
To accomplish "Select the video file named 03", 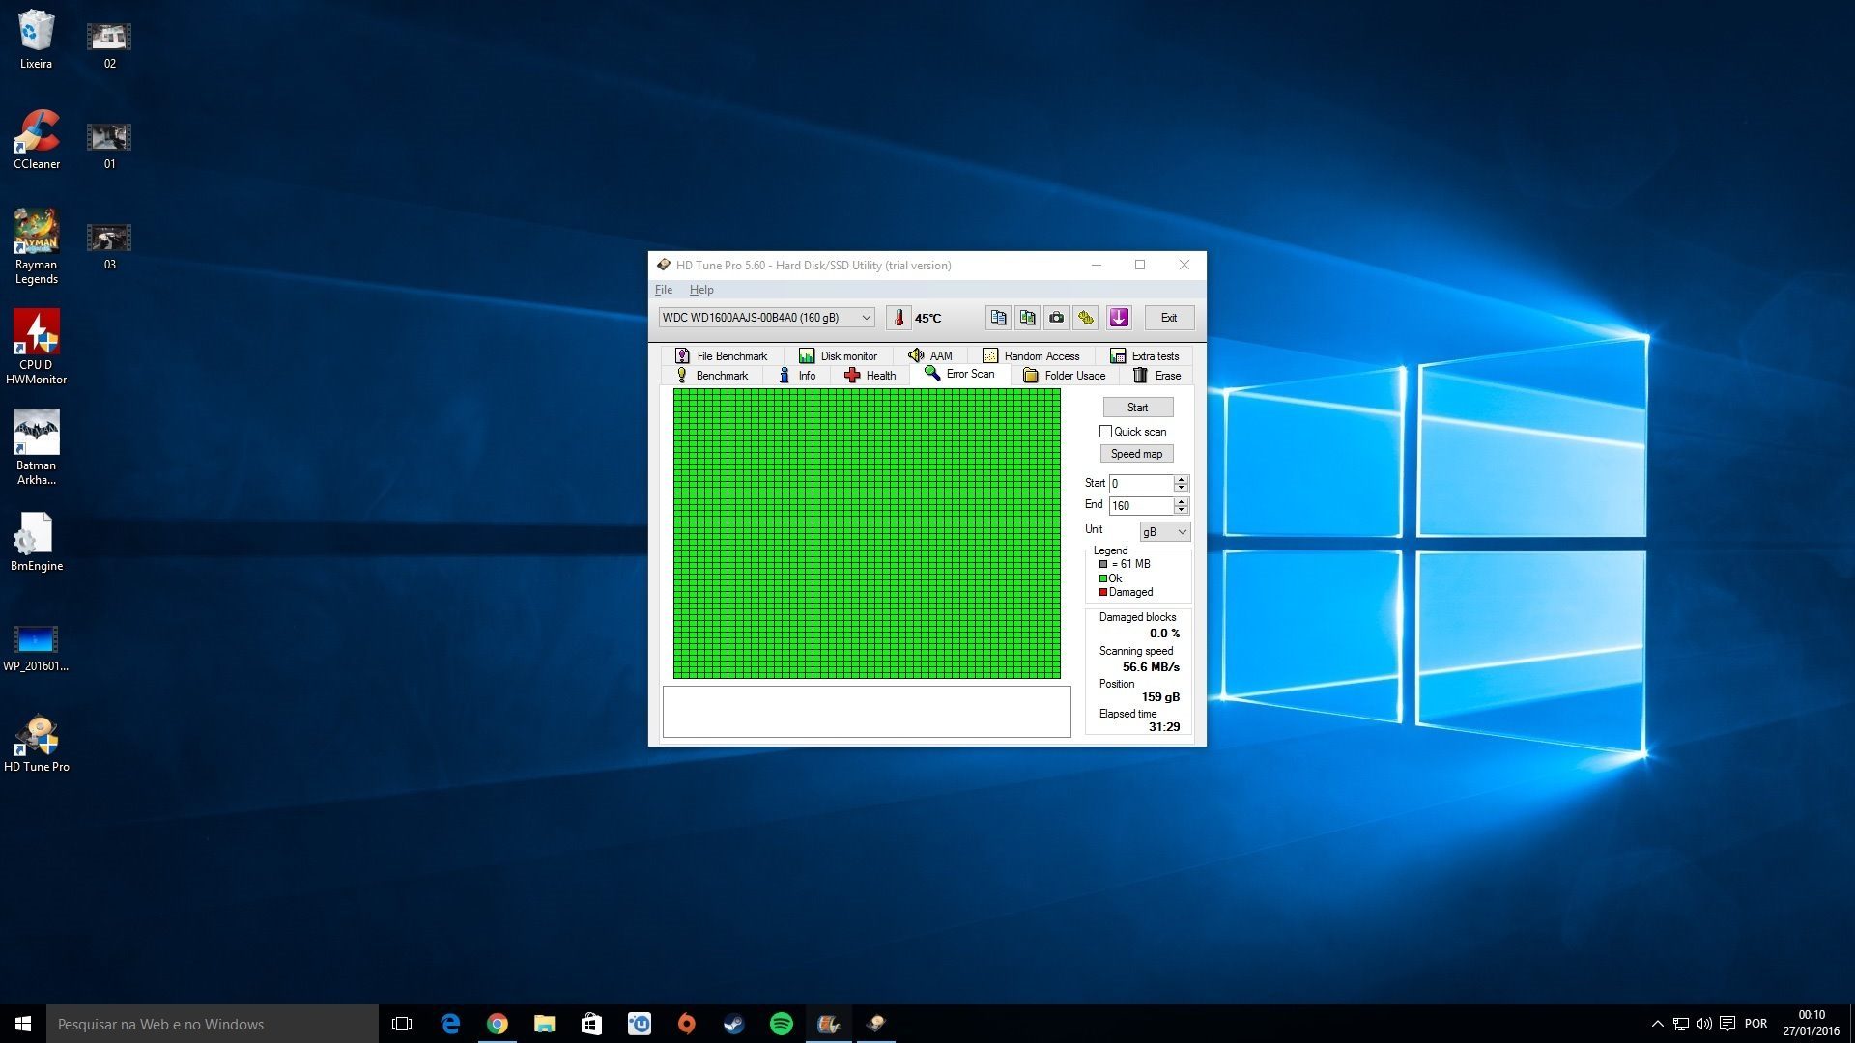I will 109,245.
